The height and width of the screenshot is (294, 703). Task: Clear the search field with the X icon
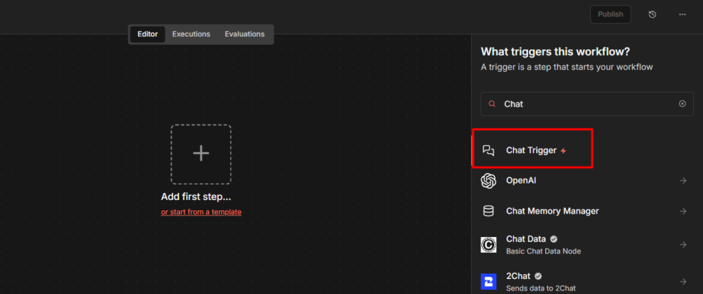682,104
